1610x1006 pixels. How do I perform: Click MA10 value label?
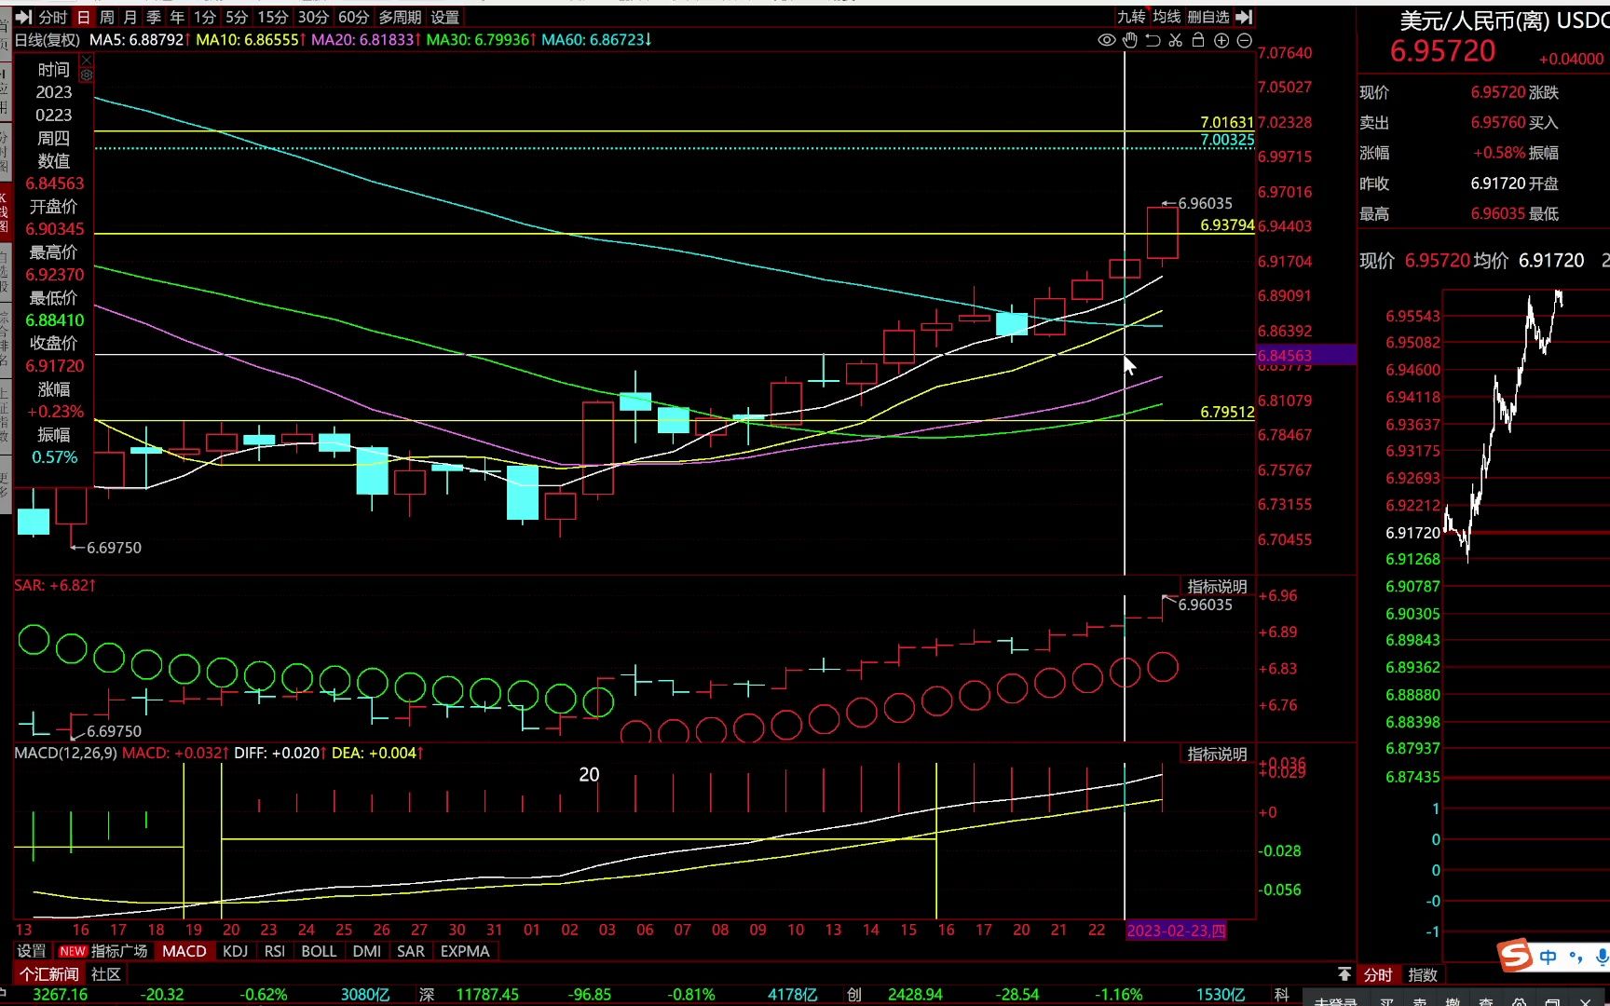[x=251, y=40]
